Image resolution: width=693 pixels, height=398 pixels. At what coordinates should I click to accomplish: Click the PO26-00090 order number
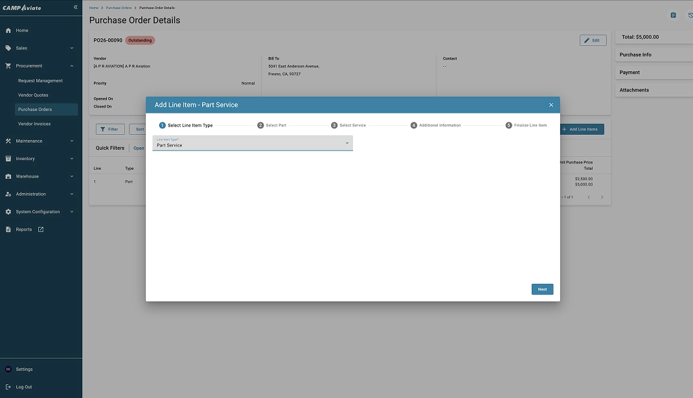pos(108,40)
